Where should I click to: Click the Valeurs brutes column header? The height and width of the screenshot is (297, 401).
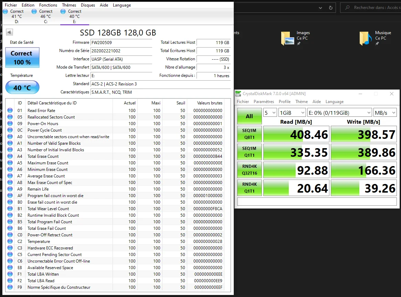pyautogui.click(x=210, y=103)
